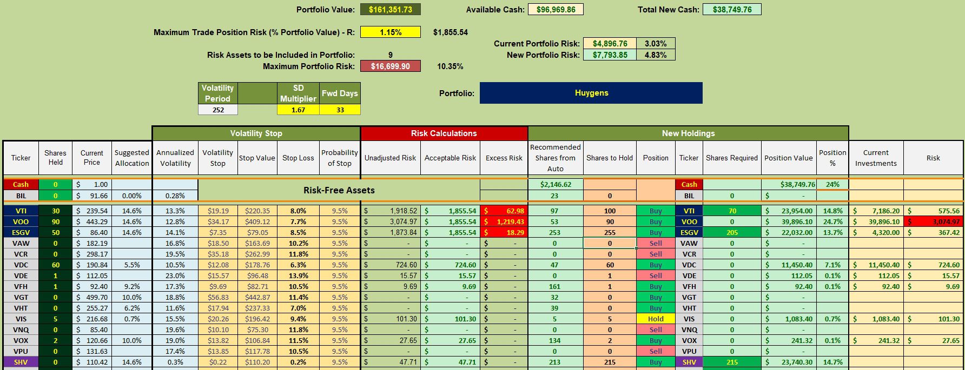Select the Volatility Period cell 252

pyautogui.click(x=218, y=110)
